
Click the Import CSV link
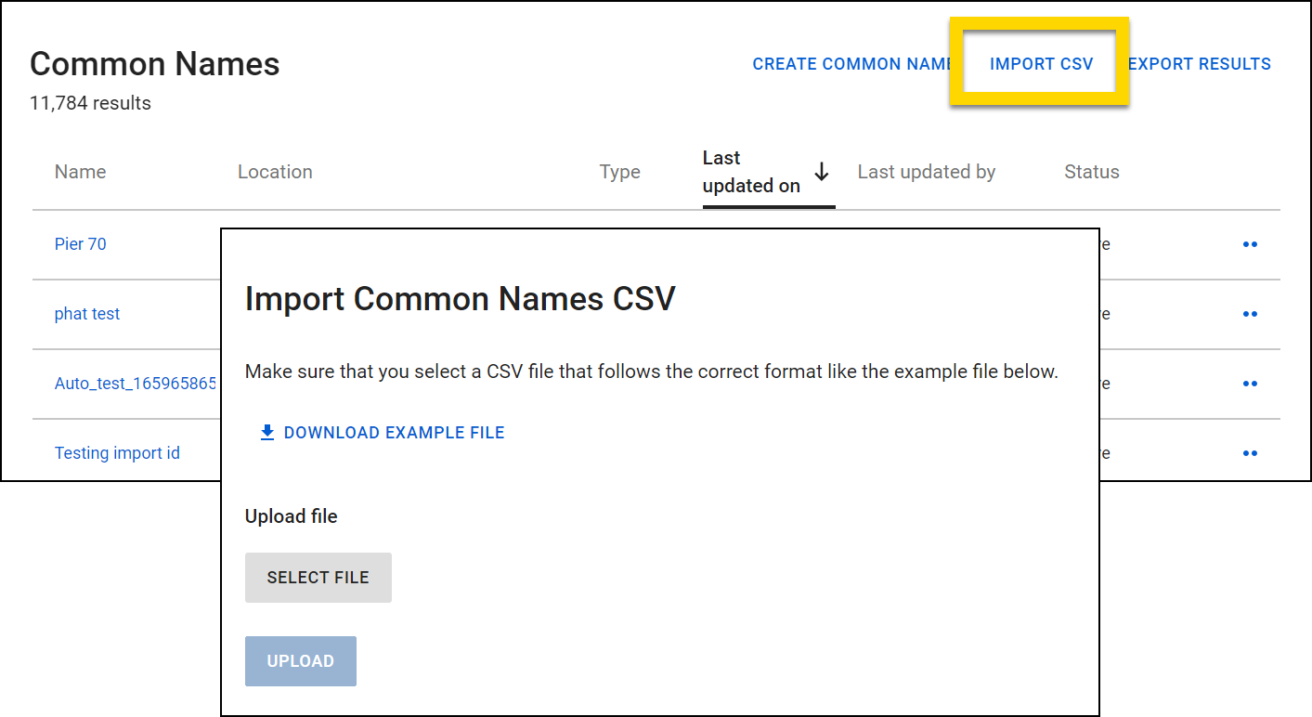click(x=1040, y=63)
